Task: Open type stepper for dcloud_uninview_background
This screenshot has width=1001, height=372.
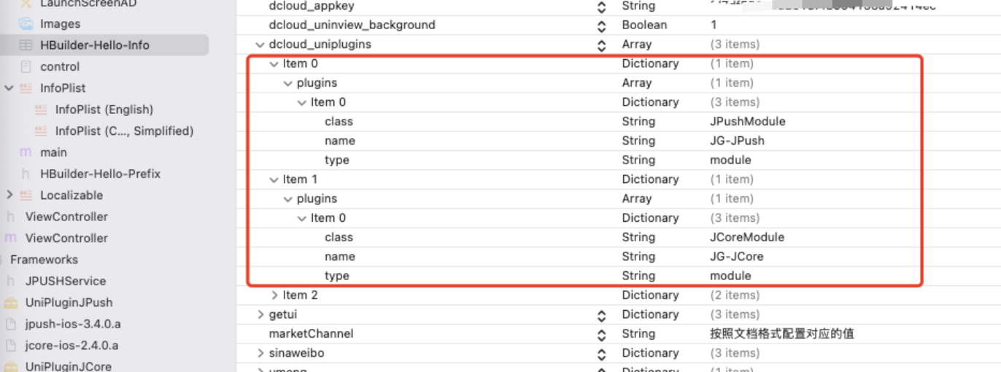Action: [x=601, y=26]
